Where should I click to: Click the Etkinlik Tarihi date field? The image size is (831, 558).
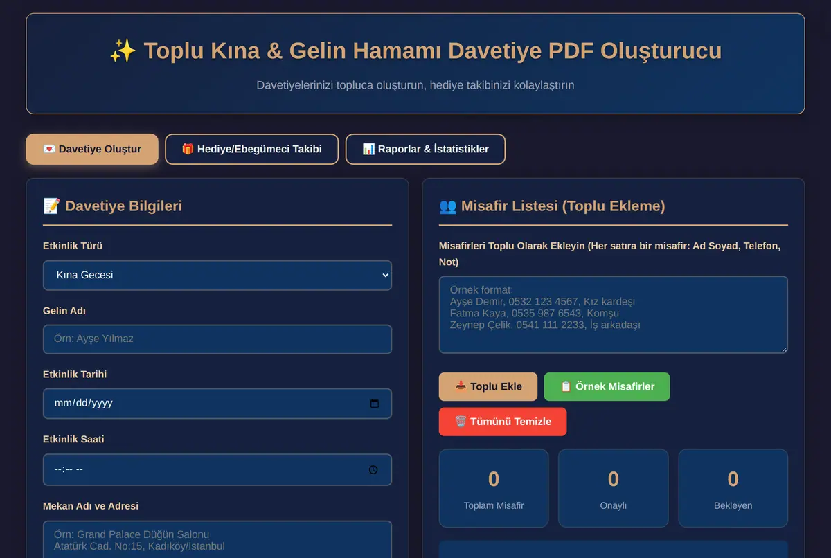pos(217,403)
